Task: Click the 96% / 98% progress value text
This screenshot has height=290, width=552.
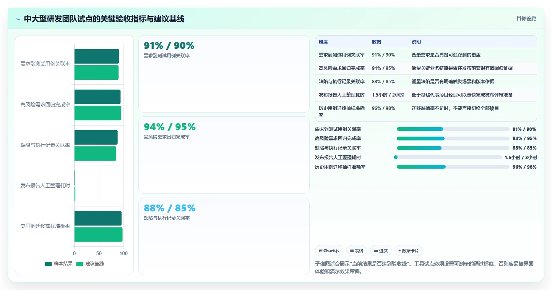Action: coord(524,167)
